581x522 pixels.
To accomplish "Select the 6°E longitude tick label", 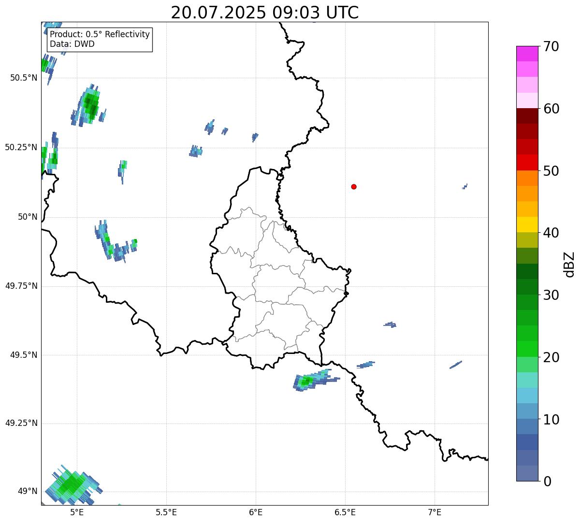I will (256, 512).
